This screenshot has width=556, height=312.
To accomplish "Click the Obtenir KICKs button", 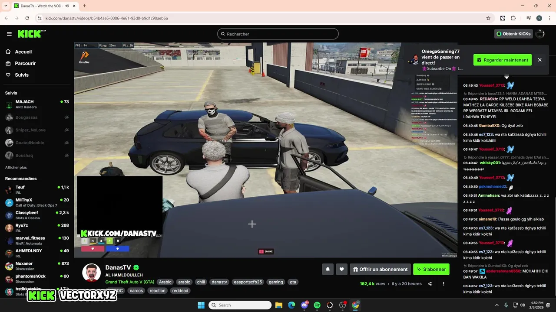I will click(x=513, y=34).
